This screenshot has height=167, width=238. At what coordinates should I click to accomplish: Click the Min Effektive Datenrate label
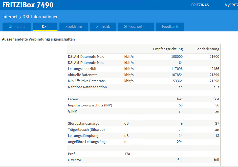tap(86, 81)
